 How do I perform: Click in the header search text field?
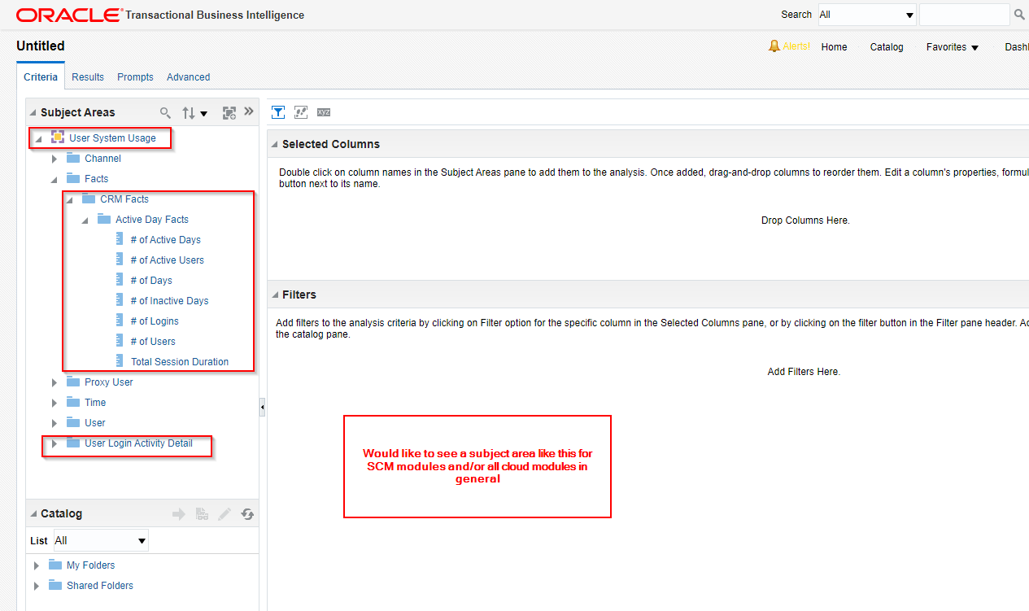964,15
